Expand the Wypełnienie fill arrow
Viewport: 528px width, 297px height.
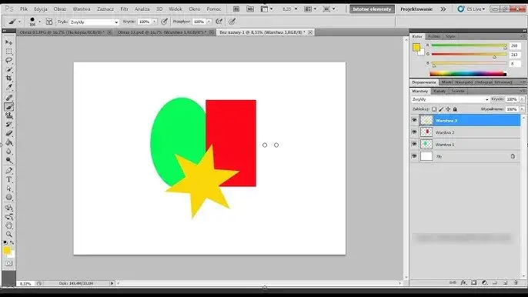(x=522, y=109)
